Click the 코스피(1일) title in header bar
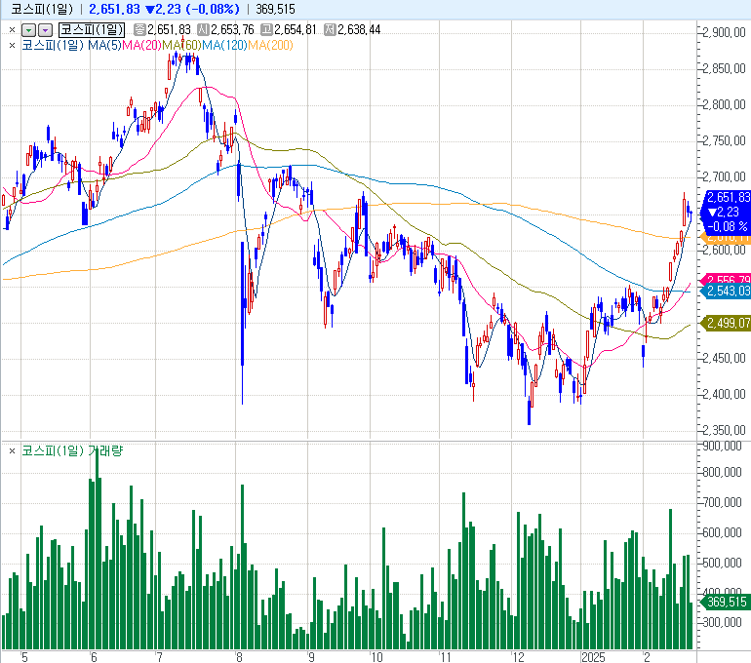The width and height of the screenshot is (751, 663). 42,9
